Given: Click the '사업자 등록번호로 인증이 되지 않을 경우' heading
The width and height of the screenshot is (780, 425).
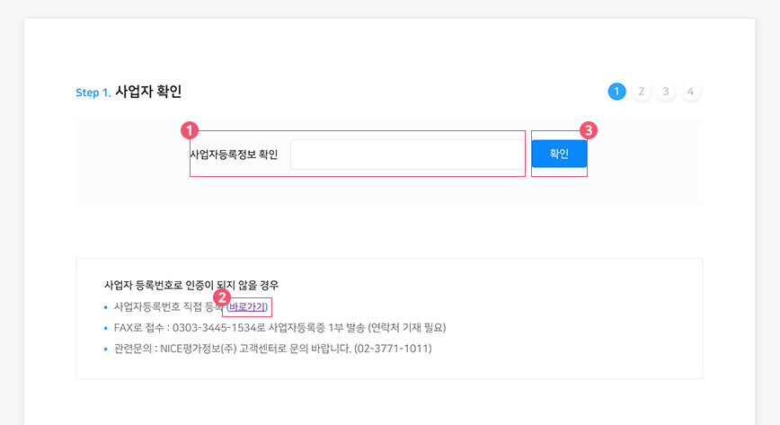Looking at the screenshot, I should (x=191, y=285).
